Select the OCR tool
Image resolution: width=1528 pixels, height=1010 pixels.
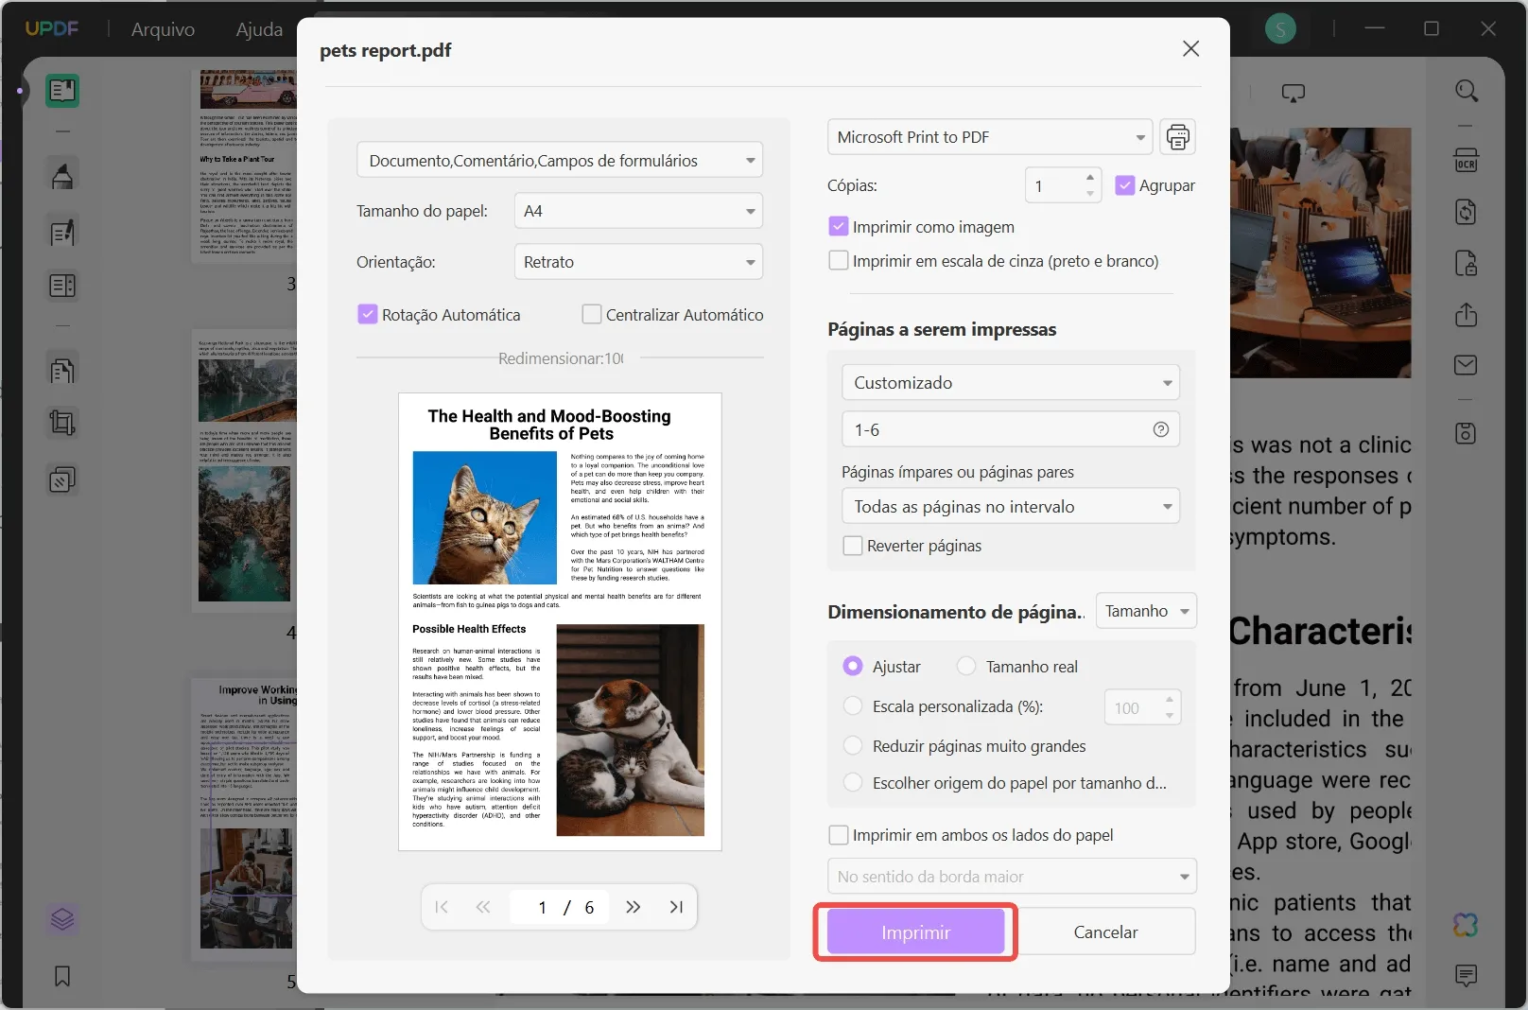point(1467,160)
